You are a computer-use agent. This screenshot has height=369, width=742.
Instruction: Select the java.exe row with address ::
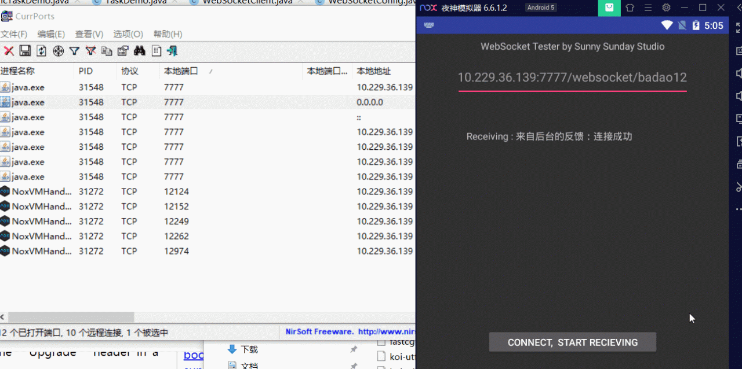(x=208, y=117)
